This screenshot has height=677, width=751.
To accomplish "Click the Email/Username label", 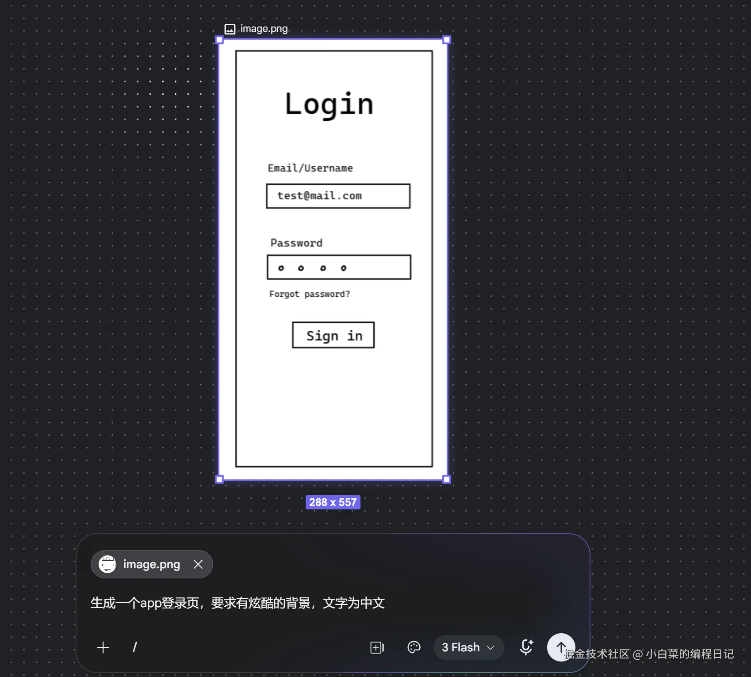I will [310, 168].
